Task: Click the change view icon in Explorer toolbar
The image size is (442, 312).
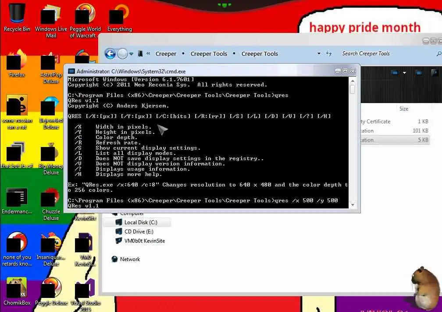Action: pyautogui.click(x=395, y=73)
